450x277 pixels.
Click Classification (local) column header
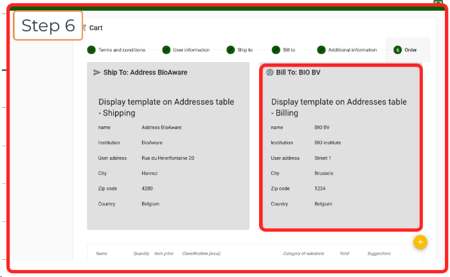pos(201,253)
